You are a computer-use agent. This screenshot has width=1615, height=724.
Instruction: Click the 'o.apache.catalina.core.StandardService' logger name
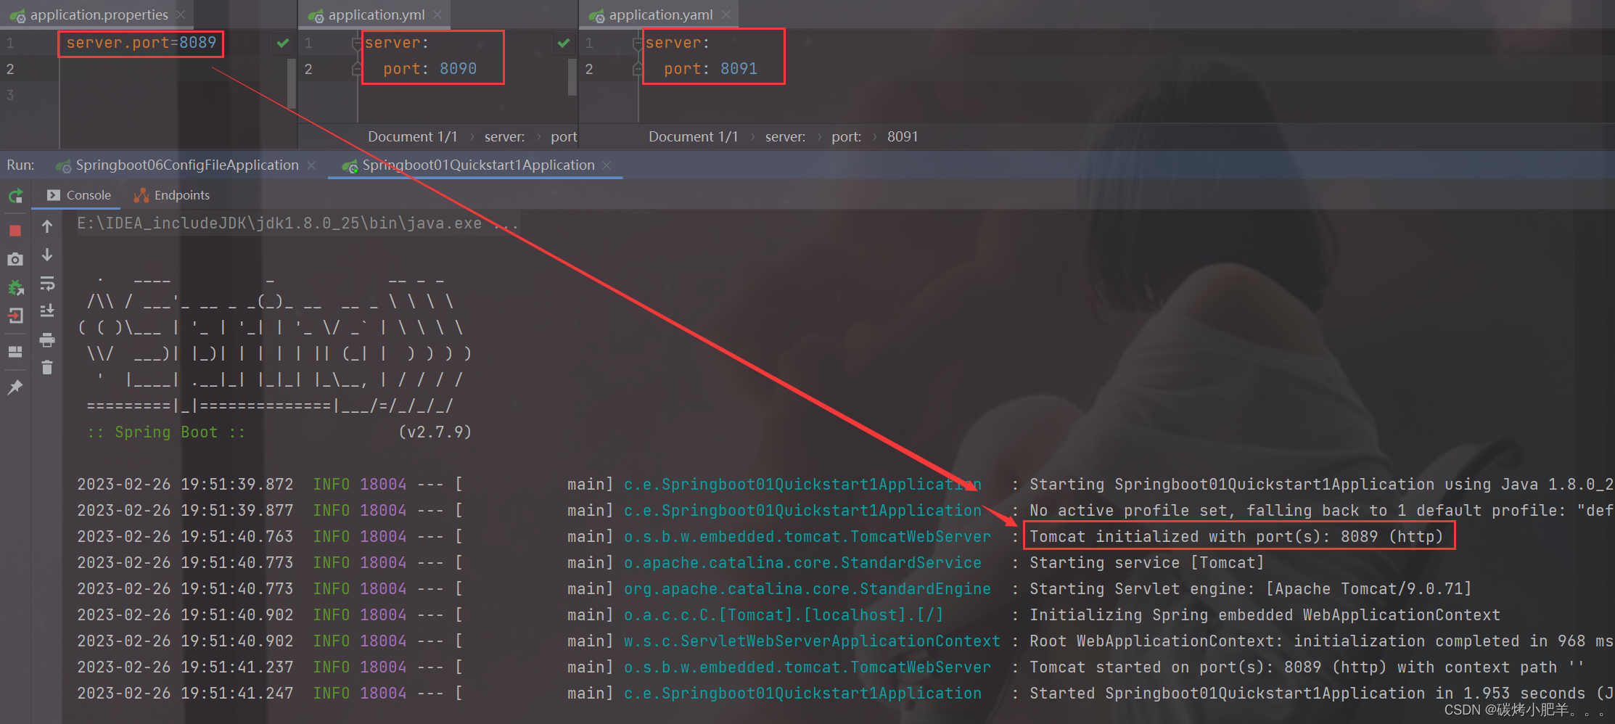pyautogui.click(x=802, y=563)
